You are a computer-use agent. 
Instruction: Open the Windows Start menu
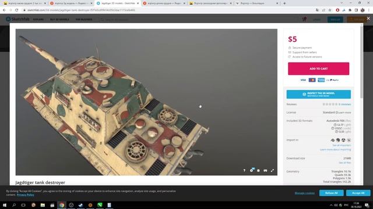click(x=5, y=205)
